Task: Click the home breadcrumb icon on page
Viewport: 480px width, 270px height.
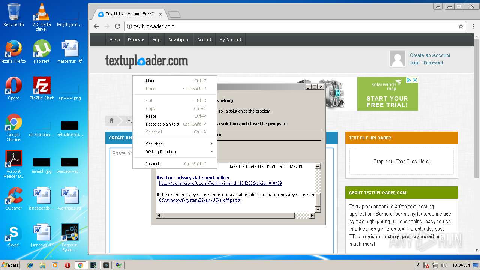Action: point(111,120)
